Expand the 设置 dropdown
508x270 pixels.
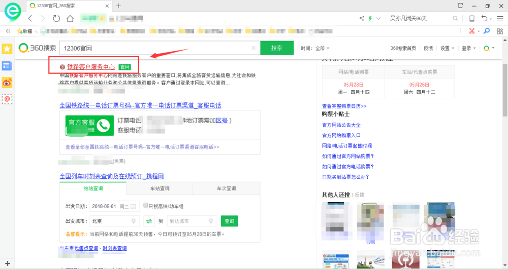(x=447, y=48)
